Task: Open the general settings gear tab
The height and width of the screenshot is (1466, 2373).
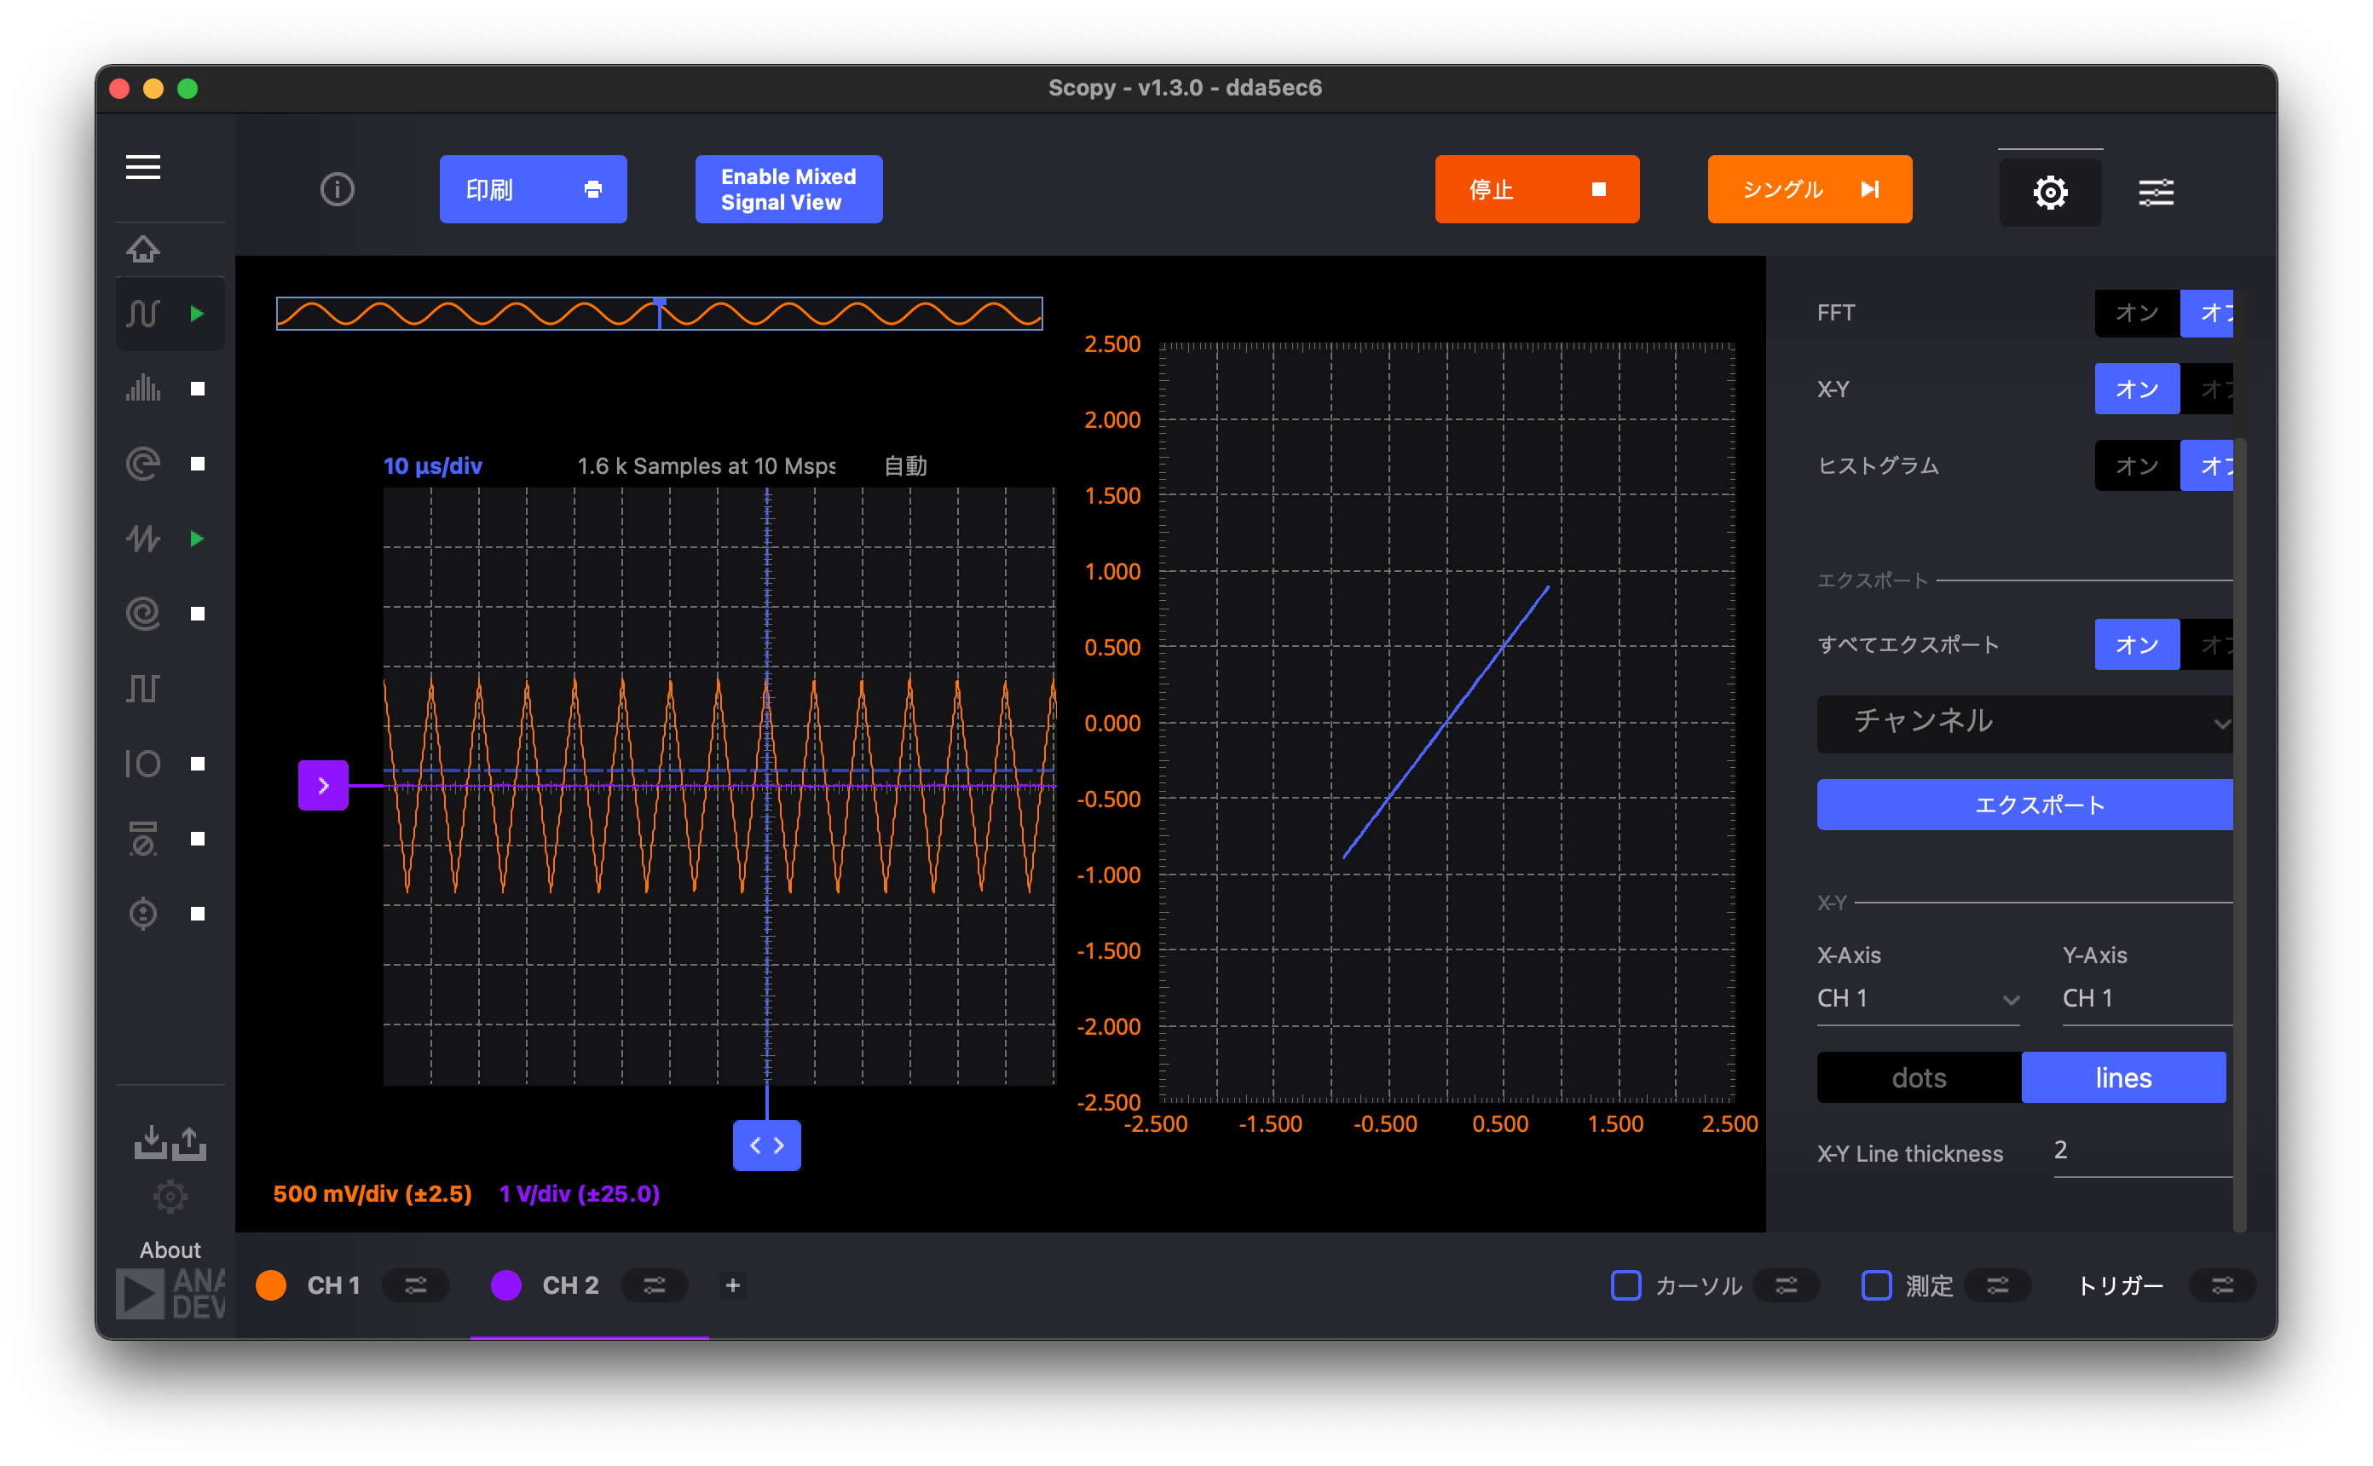Action: coord(2049,191)
